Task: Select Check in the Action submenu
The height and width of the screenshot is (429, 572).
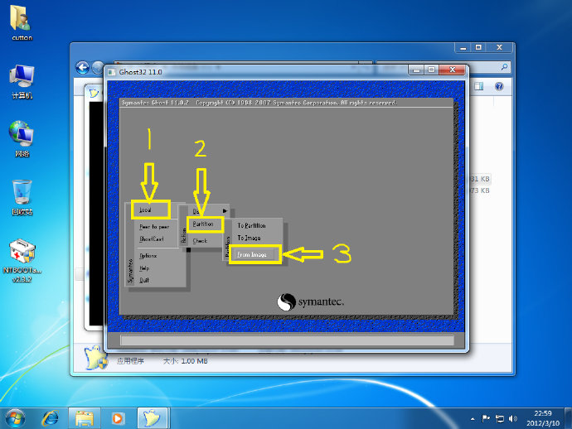Action: tap(200, 241)
